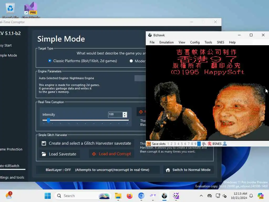Click Create and select a Glitch Harvester savestate
This screenshot has height=202, width=269.
[87, 143]
